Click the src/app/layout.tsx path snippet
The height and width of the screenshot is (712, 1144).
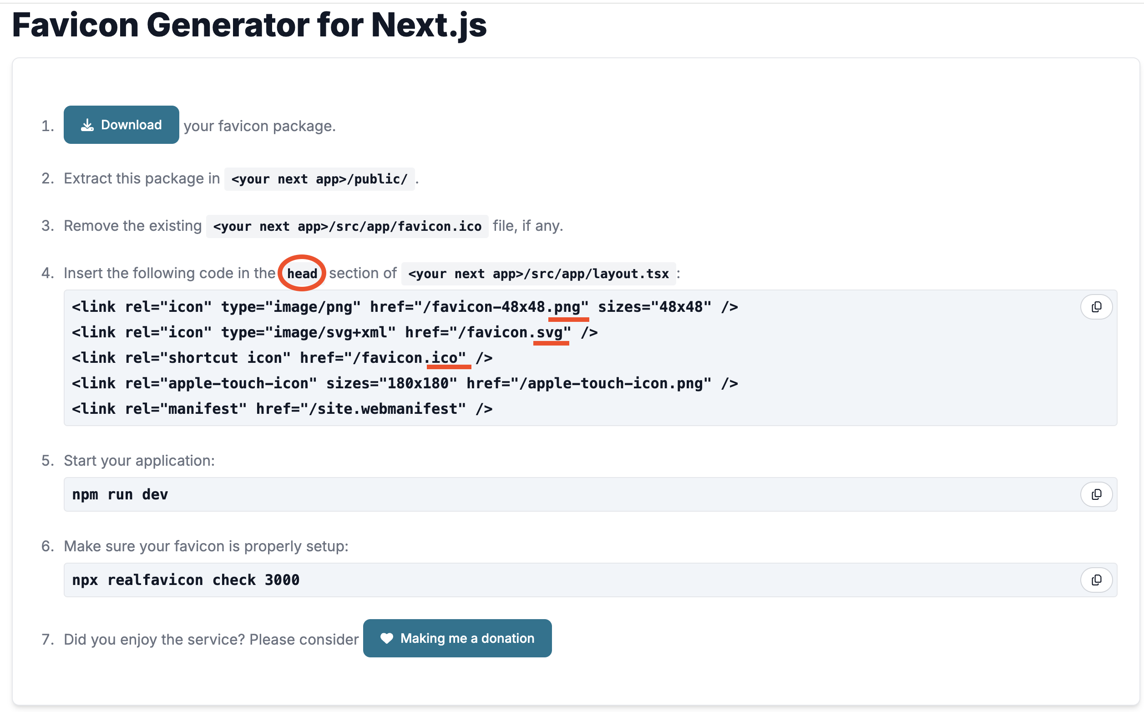pos(538,274)
